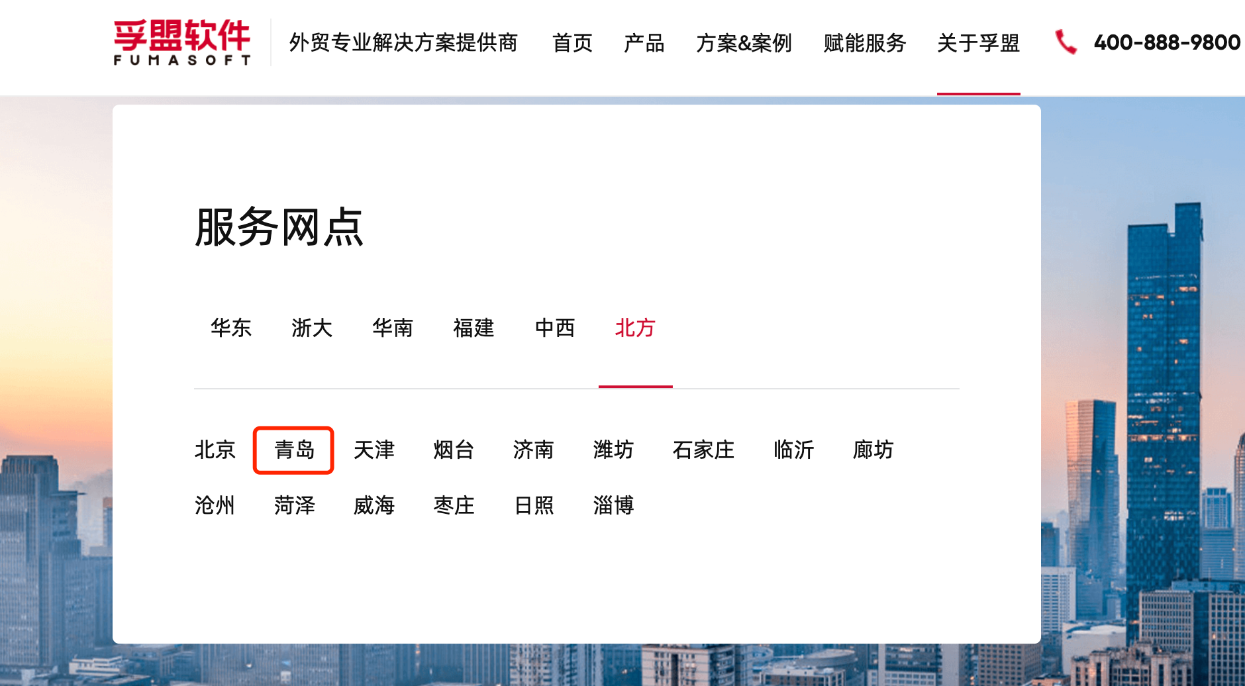The height and width of the screenshot is (686, 1245).
Task: Click the highlighted 青岛 city link
Action: click(294, 450)
